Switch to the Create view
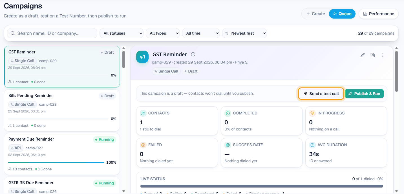This screenshot has width=404, height=194. (316, 14)
